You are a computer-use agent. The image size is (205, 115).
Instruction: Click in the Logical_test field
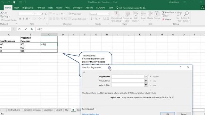[x=127, y=77]
